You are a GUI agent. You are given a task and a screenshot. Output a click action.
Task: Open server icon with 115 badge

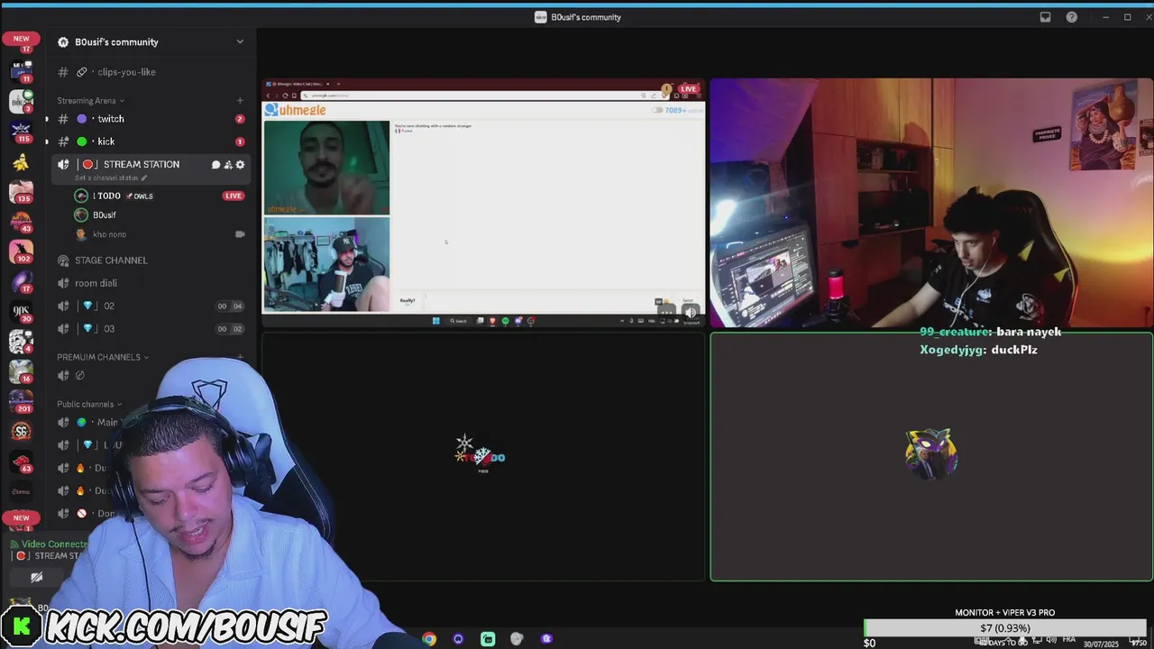pyautogui.click(x=21, y=131)
